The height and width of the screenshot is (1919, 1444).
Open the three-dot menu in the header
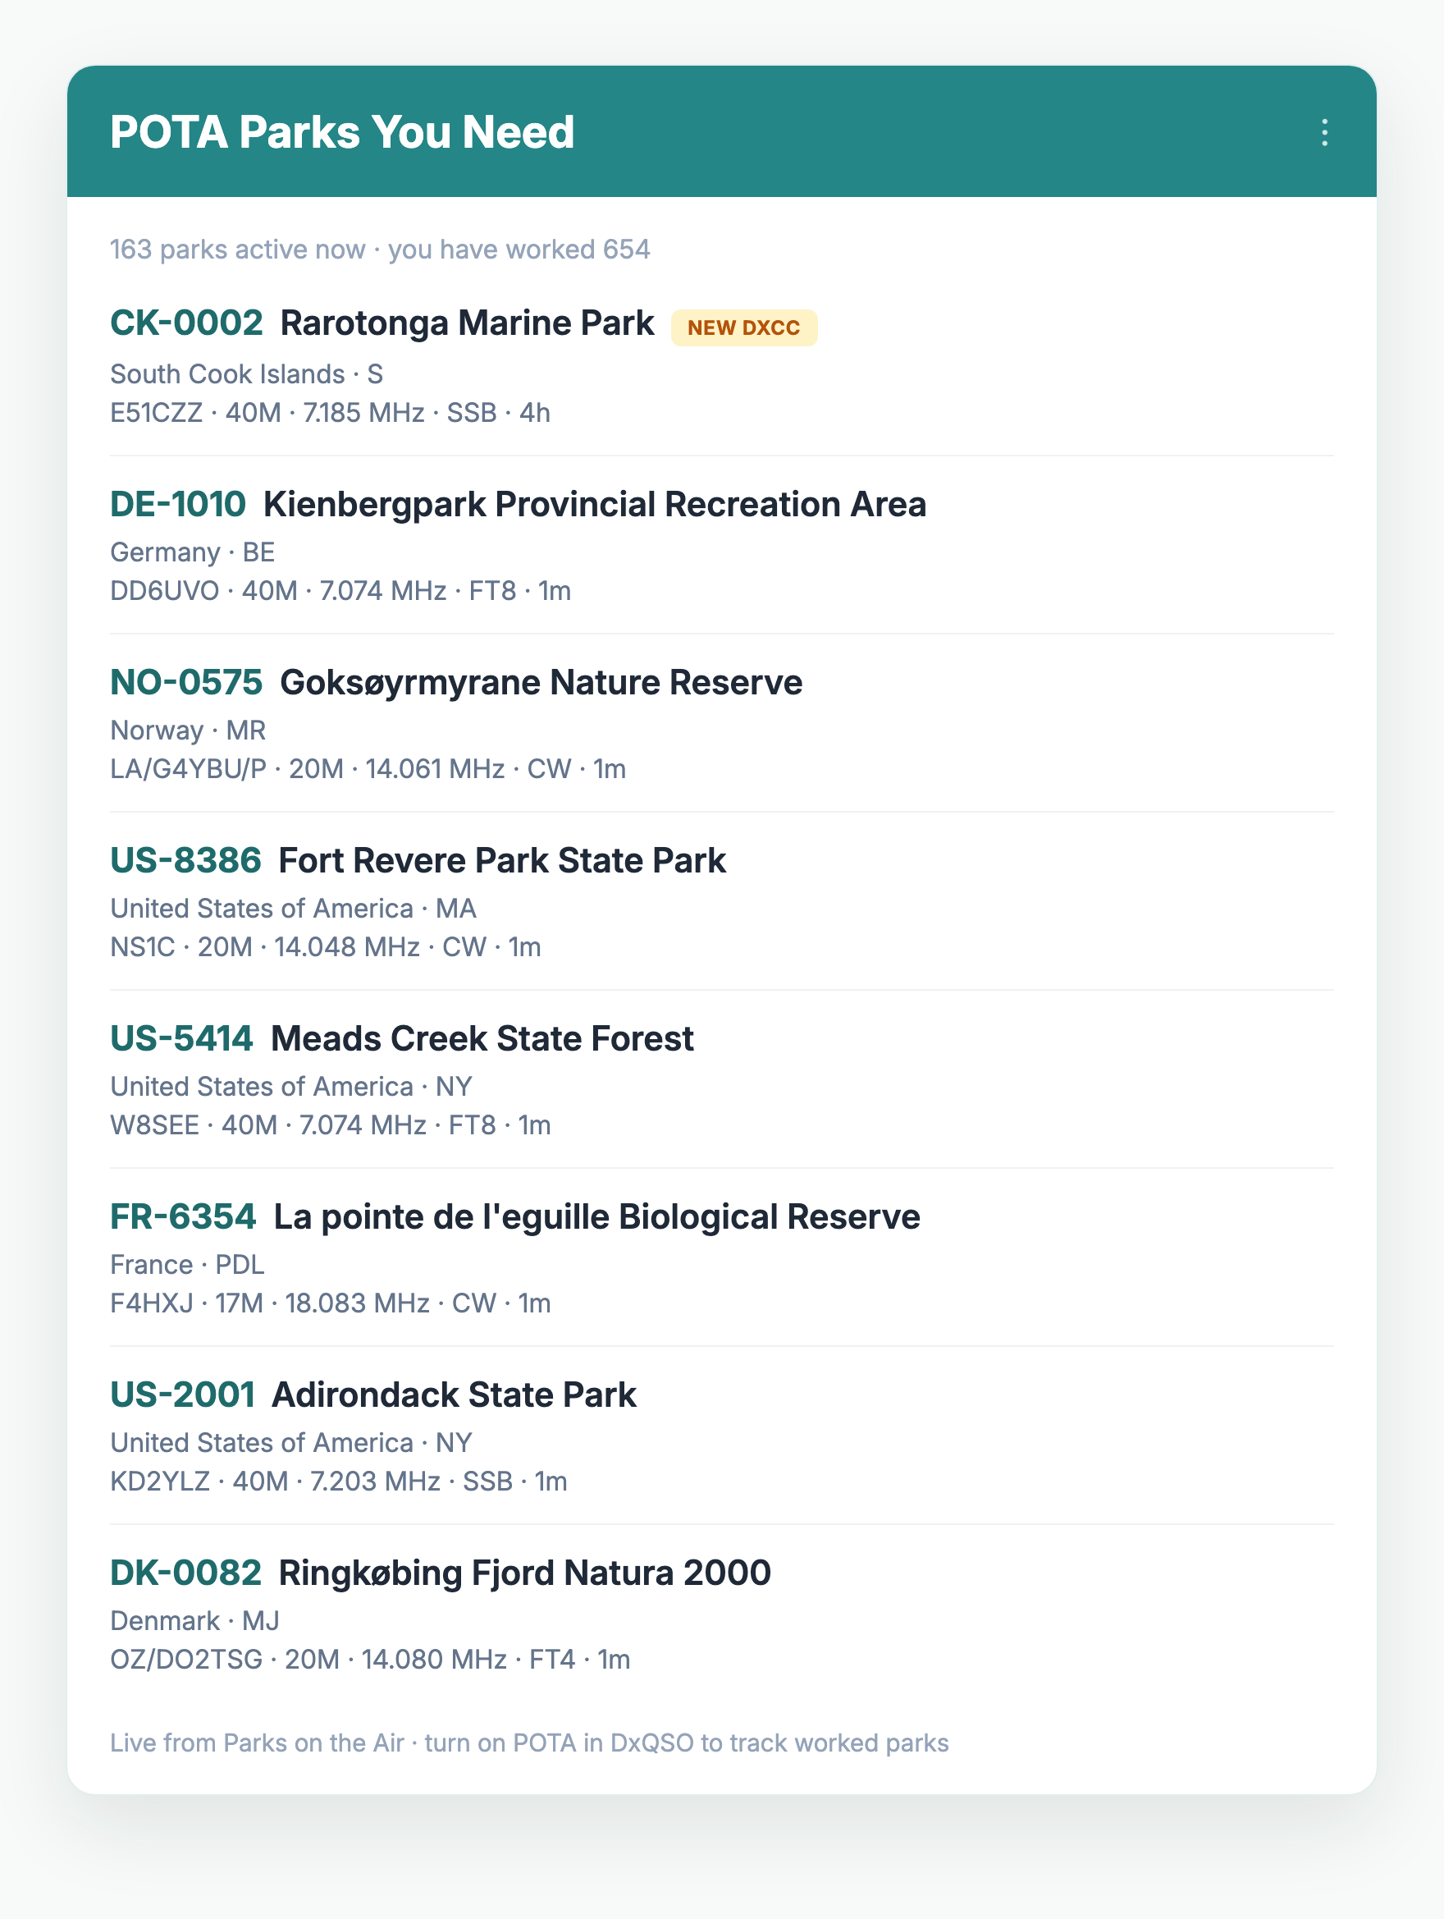pos(1323,132)
